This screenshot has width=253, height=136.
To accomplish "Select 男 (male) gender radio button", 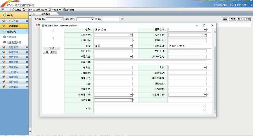I will click(96, 30).
